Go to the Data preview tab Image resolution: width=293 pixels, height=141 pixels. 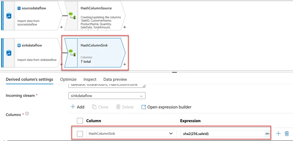pyautogui.click(x=115, y=79)
